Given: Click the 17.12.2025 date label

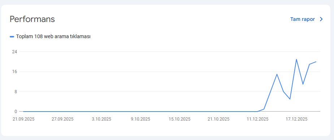Looking at the screenshot, I should (296, 119).
